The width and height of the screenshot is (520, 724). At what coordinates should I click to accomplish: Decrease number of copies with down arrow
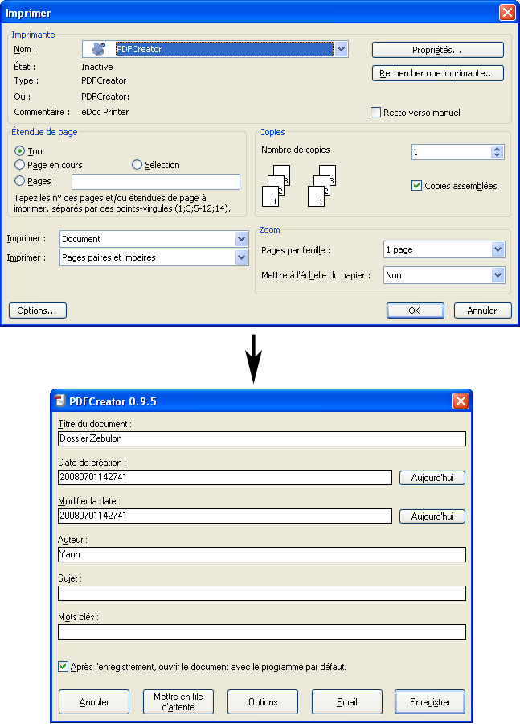pyautogui.click(x=497, y=155)
